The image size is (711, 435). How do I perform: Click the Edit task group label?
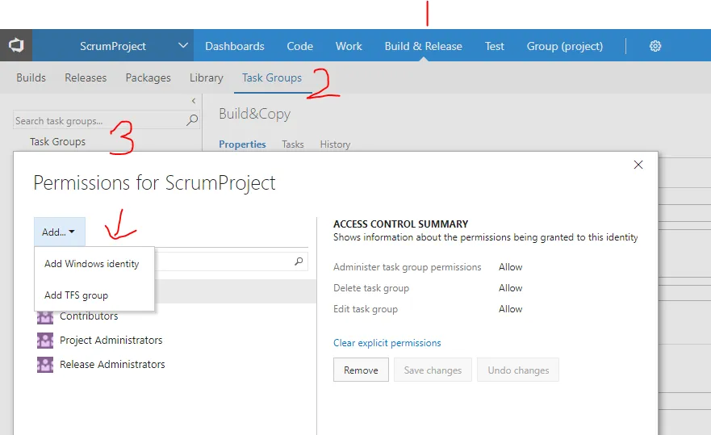(366, 309)
